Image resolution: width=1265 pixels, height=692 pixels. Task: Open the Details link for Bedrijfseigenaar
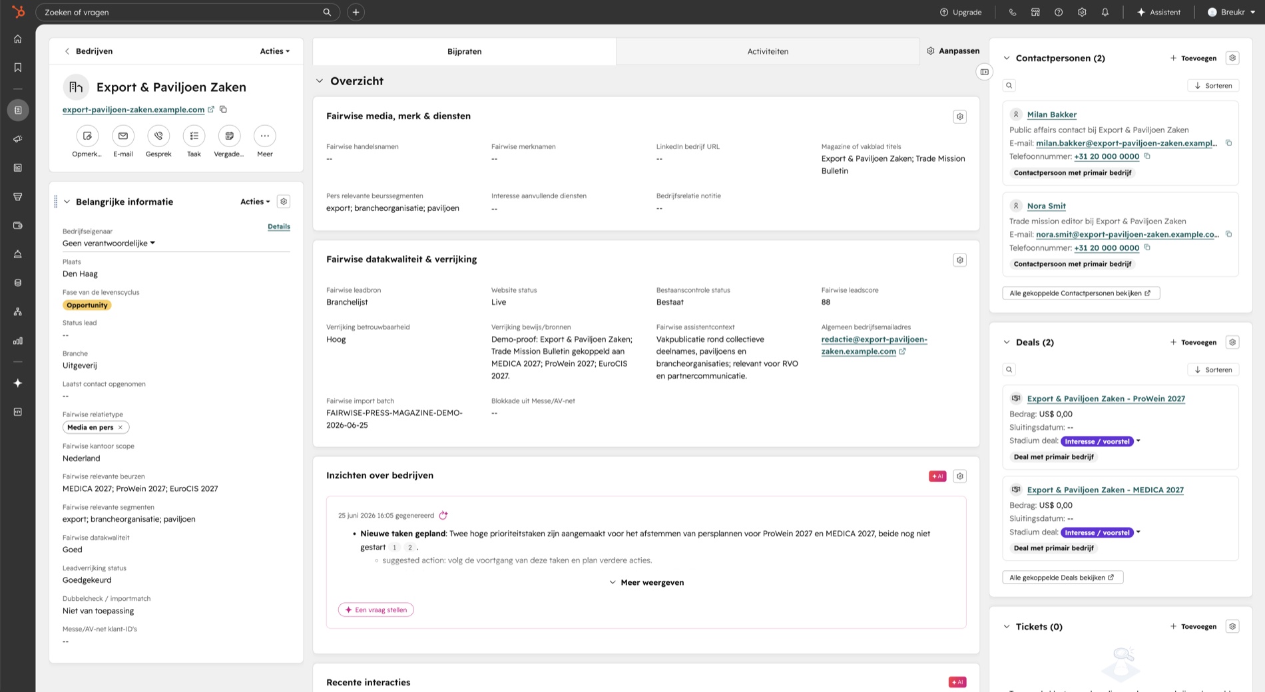(x=279, y=226)
